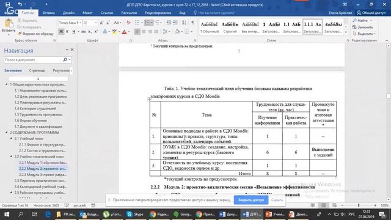
Task: Collapse '2.1 Учебный план' heading
Action: (11, 139)
